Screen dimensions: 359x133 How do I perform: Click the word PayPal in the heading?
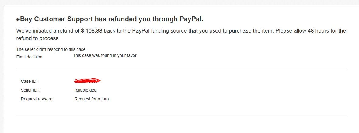click(191, 19)
